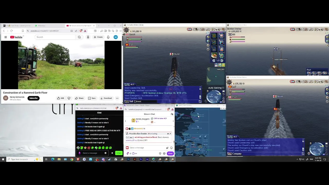329x185 pixels.
Task: Open the Kick chat emoji picker
Action: [105, 153]
